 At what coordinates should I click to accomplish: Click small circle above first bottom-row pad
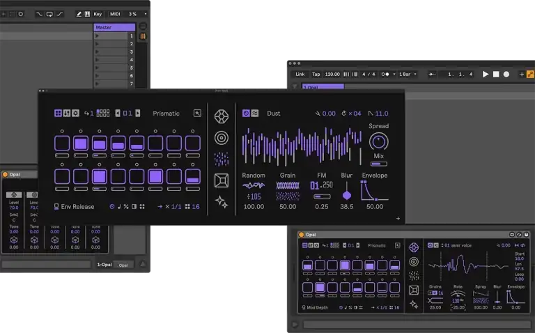tap(62, 164)
